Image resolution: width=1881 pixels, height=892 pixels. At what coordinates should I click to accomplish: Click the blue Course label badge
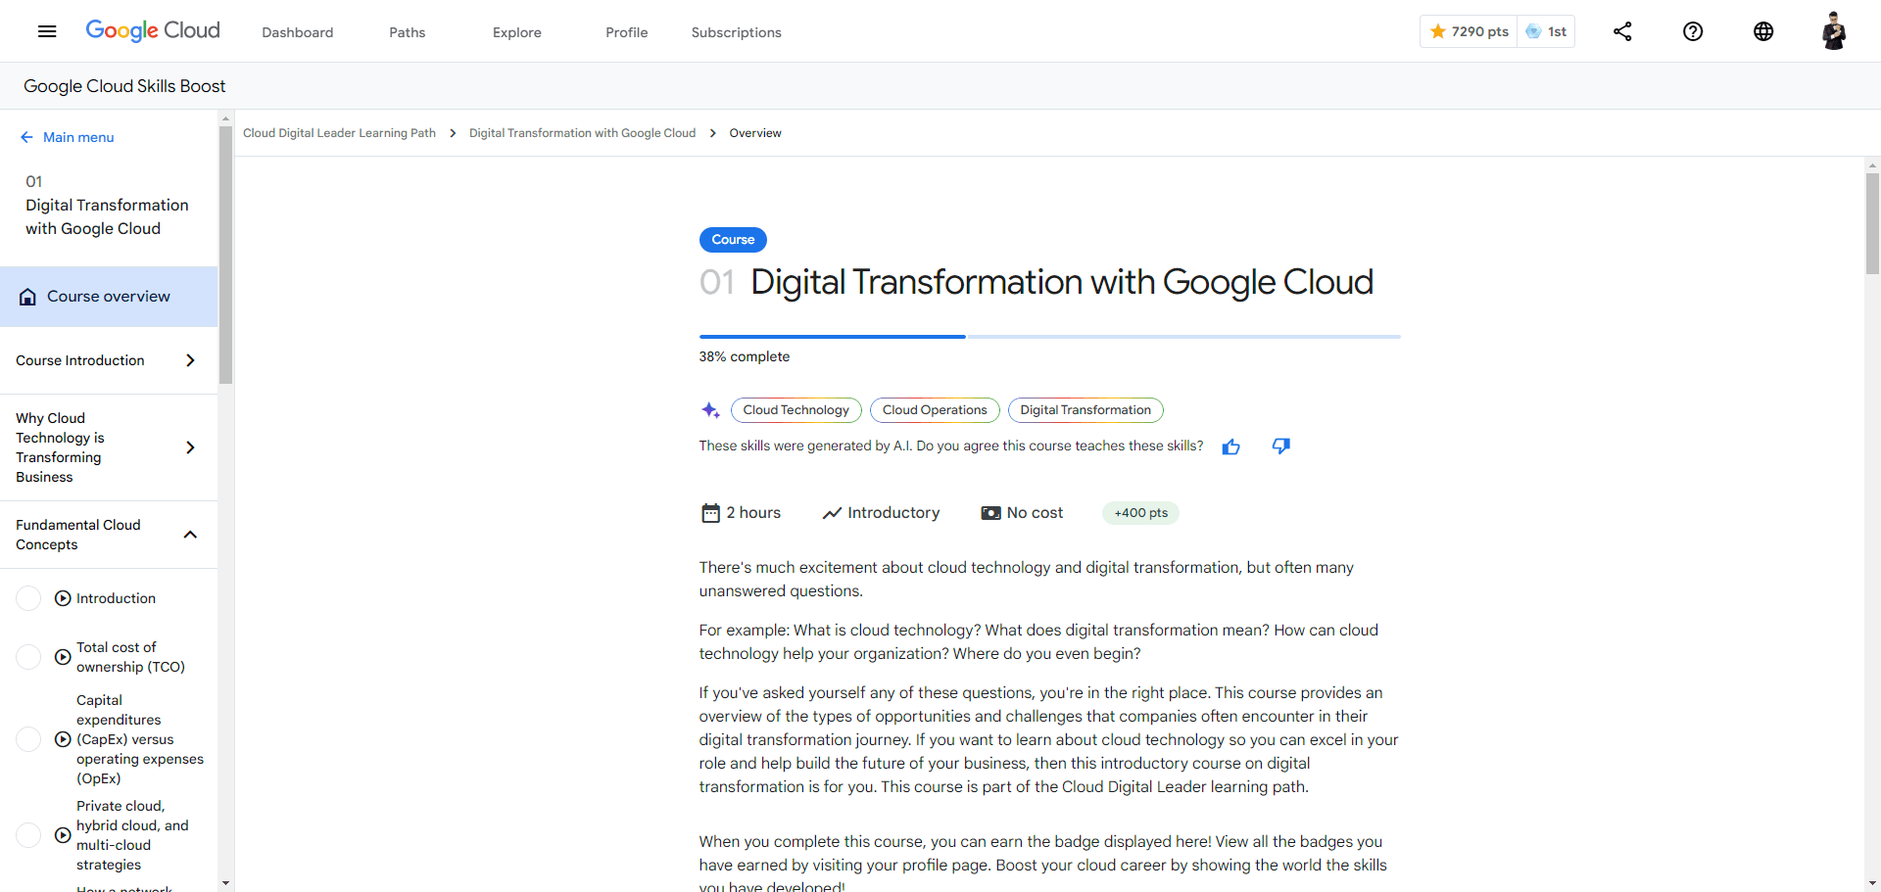pyautogui.click(x=733, y=240)
